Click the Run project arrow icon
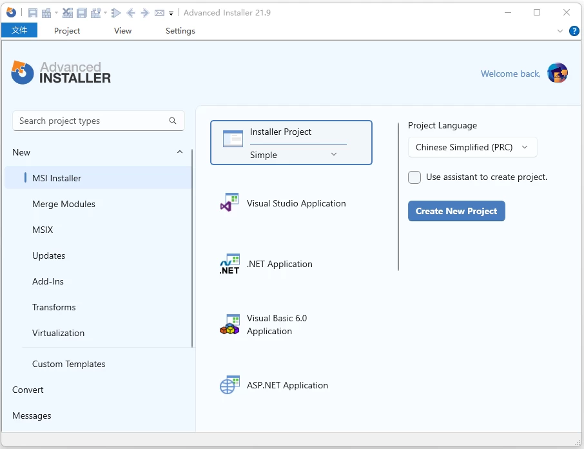The image size is (584, 449). [116, 13]
